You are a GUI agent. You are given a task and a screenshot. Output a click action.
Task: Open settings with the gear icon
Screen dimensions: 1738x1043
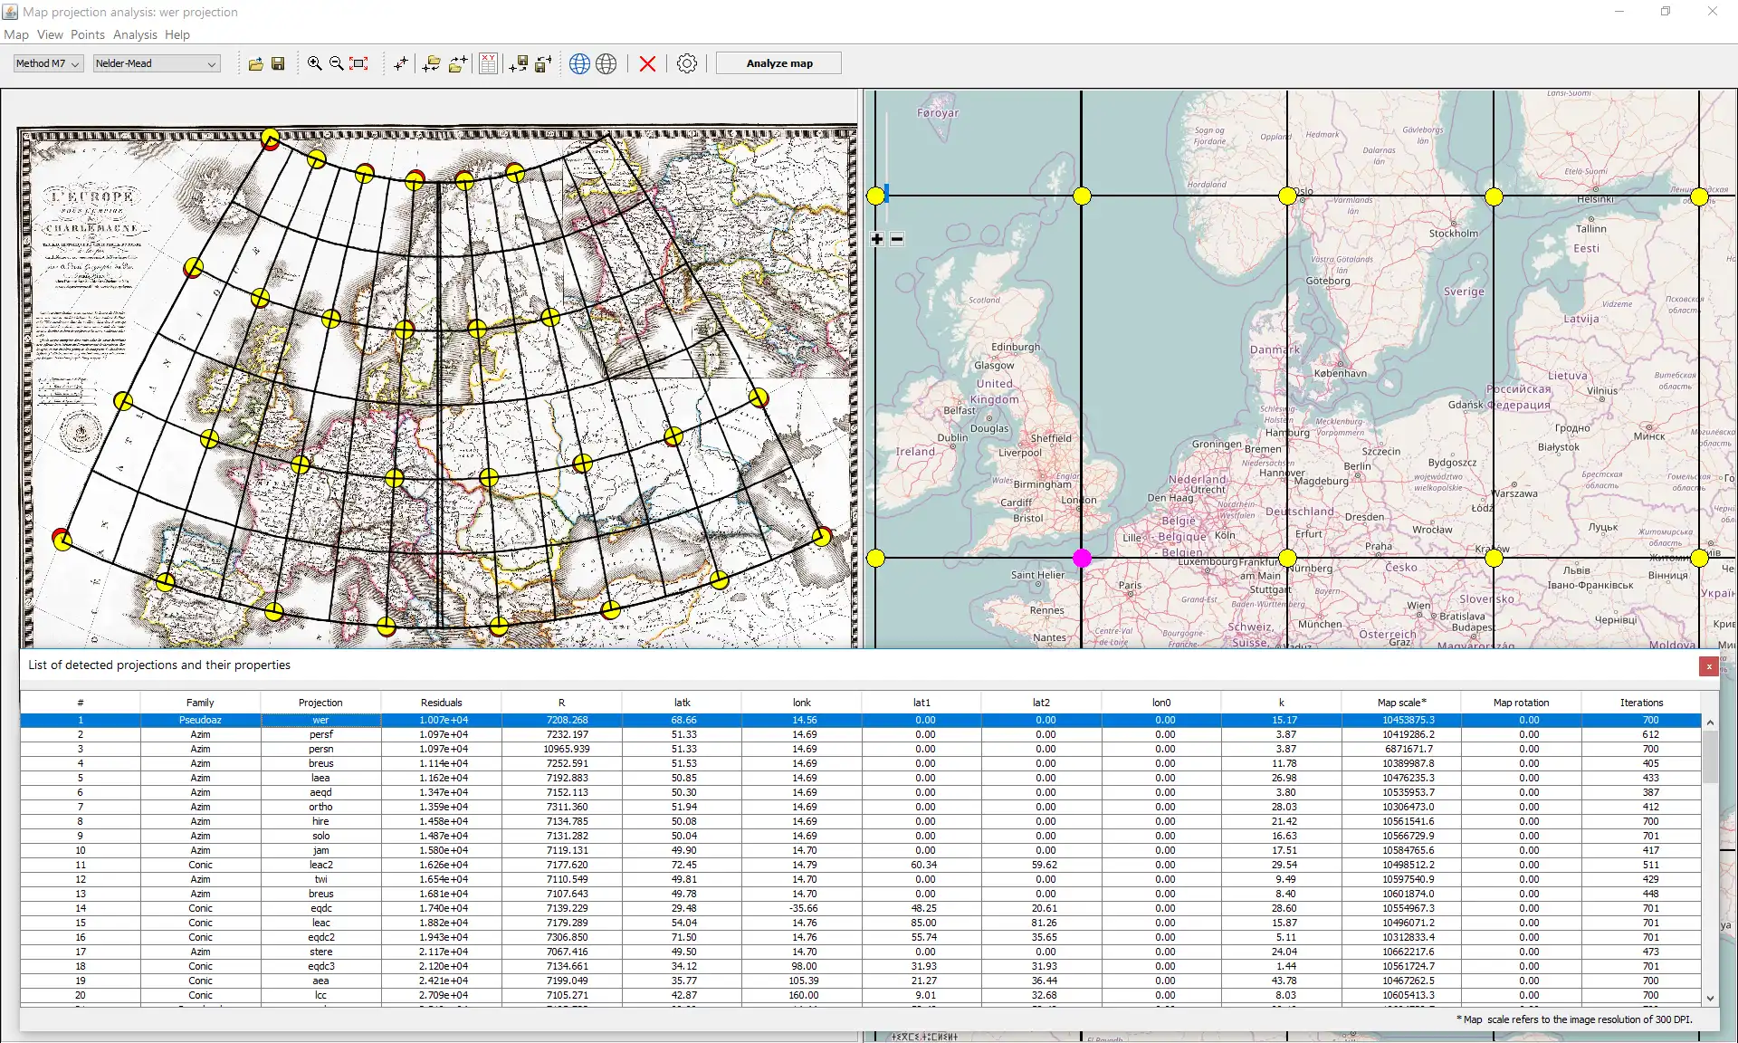(x=687, y=63)
